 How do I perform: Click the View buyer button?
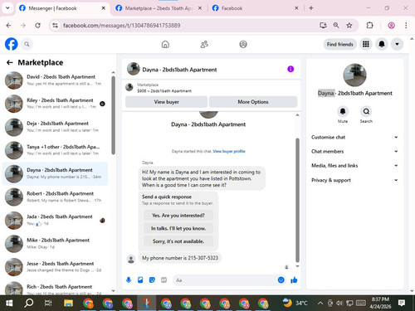click(x=166, y=102)
